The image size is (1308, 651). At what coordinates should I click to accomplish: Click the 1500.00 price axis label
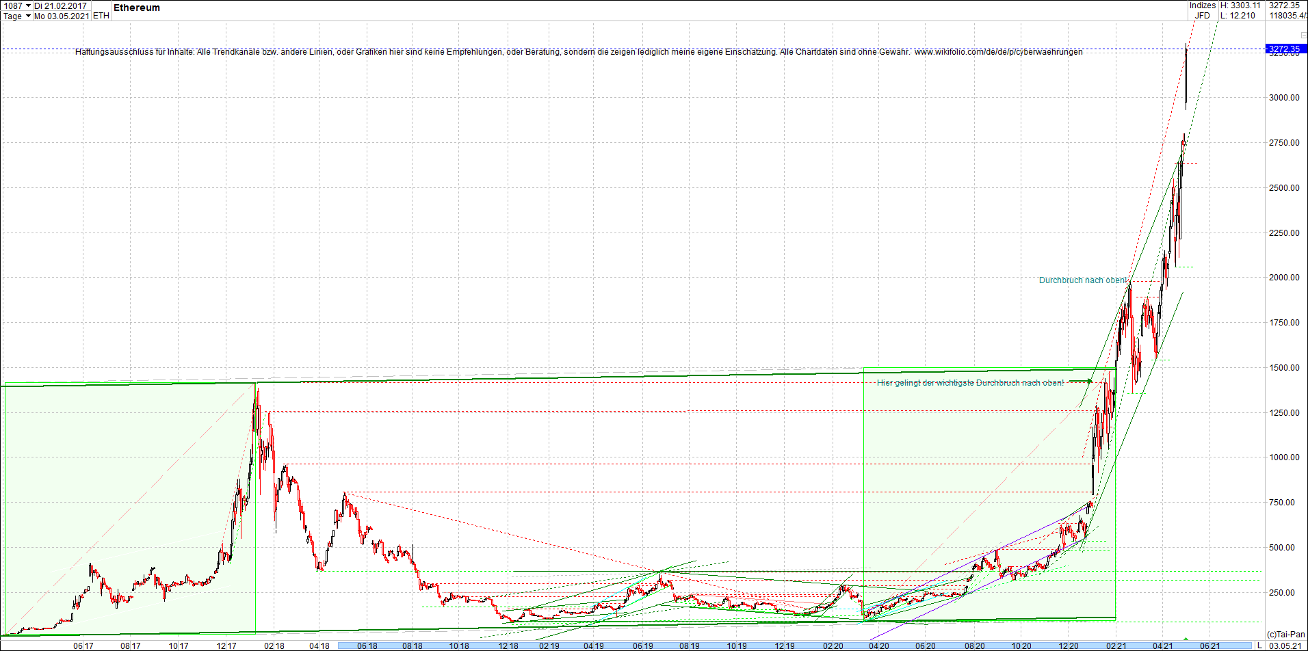pyautogui.click(x=1285, y=368)
